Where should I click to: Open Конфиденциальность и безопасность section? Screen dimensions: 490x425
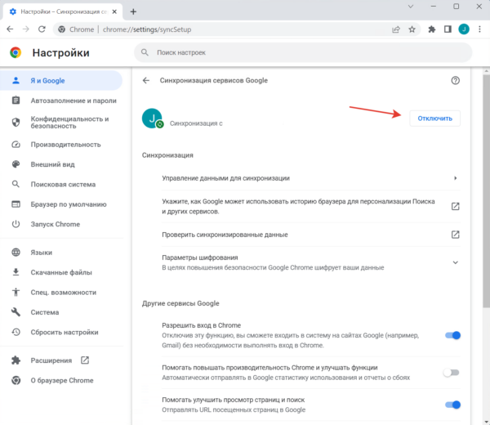[x=61, y=123]
